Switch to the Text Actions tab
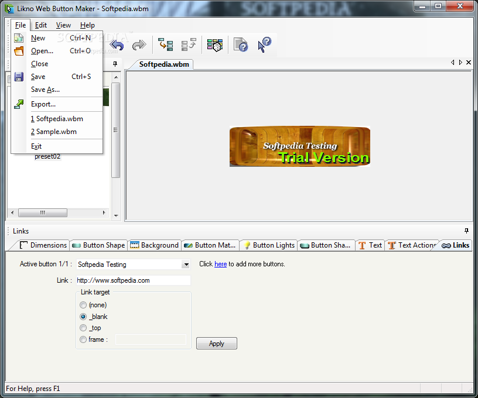 pos(412,245)
